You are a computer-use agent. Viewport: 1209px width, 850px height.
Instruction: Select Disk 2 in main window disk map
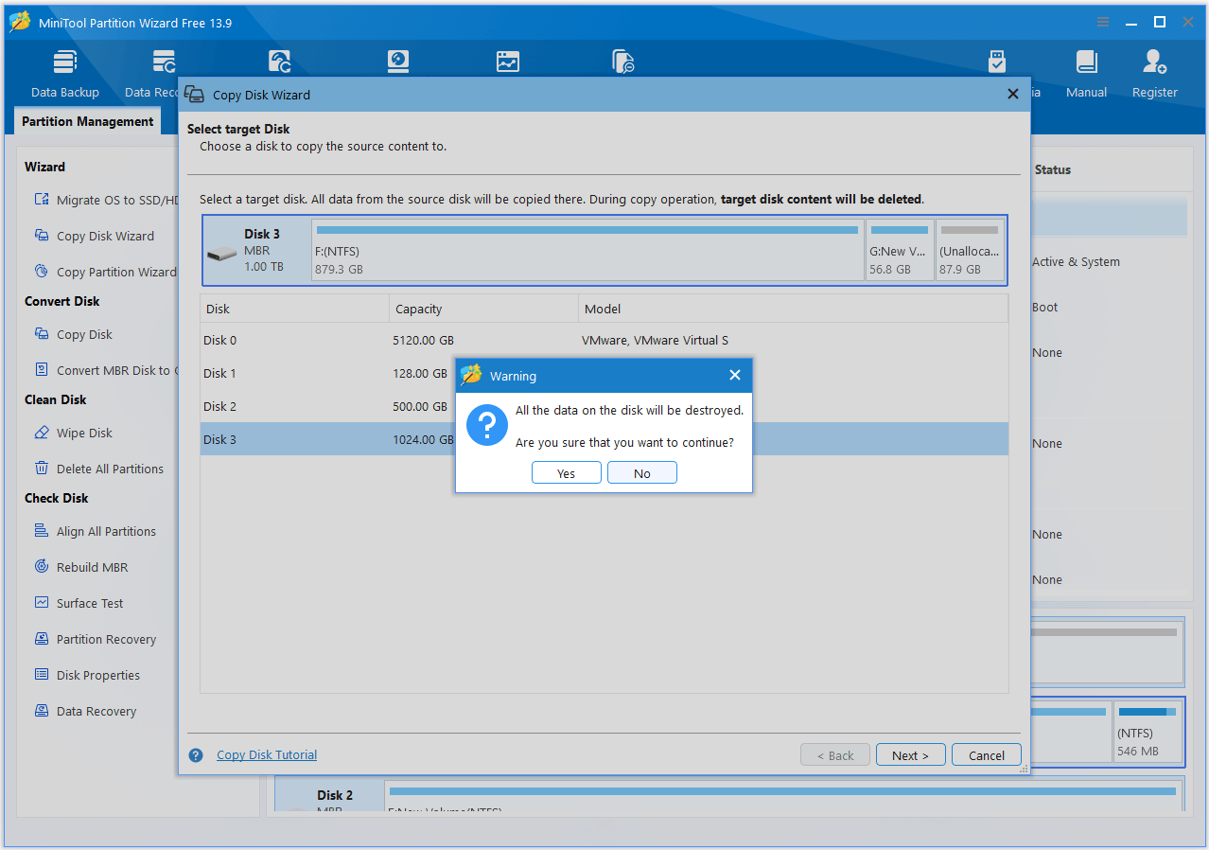point(329,797)
